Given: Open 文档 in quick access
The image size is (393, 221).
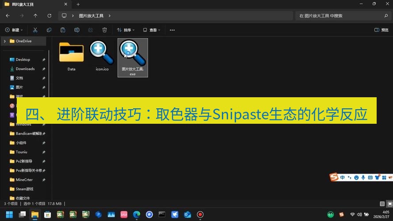Looking at the screenshot, I should tap(19, 78).
